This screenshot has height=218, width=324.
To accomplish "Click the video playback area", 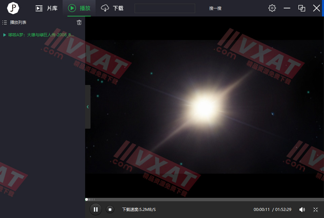I will click(x=205, y=107).
